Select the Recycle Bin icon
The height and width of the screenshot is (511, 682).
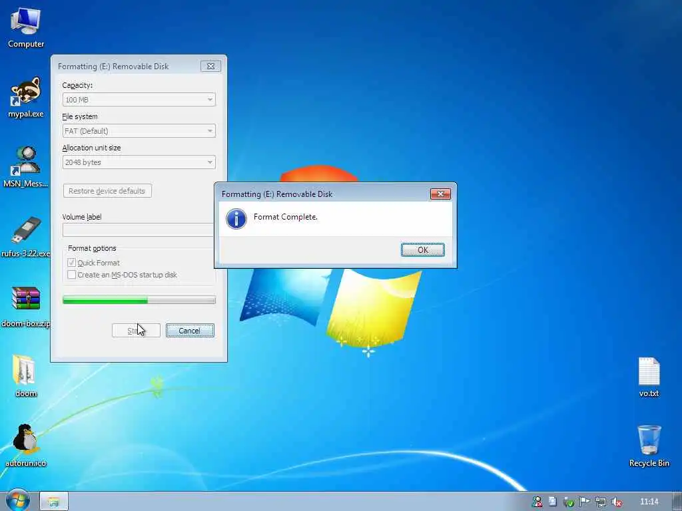pos(649,446)
